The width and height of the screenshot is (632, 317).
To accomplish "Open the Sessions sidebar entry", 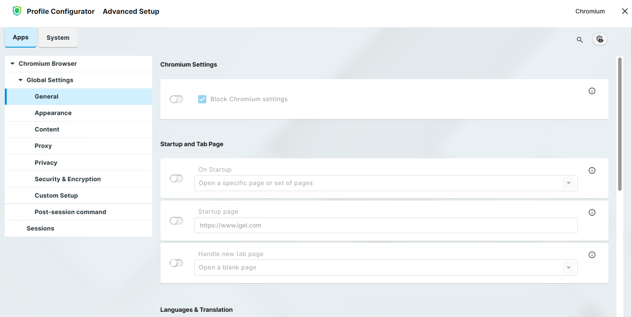I will 40,228.
